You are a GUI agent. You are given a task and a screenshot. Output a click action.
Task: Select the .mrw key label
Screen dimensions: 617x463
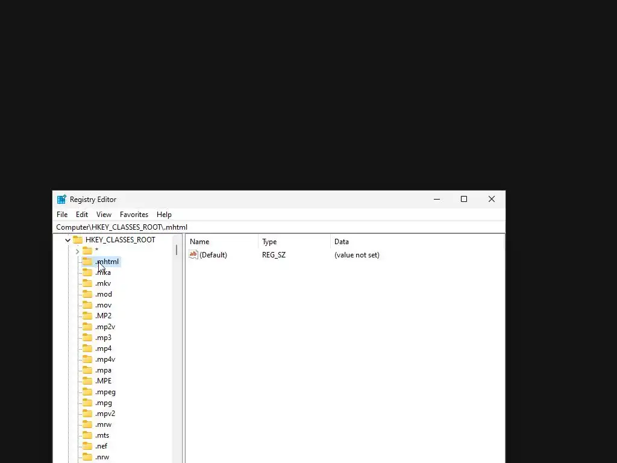pos(103,424)
